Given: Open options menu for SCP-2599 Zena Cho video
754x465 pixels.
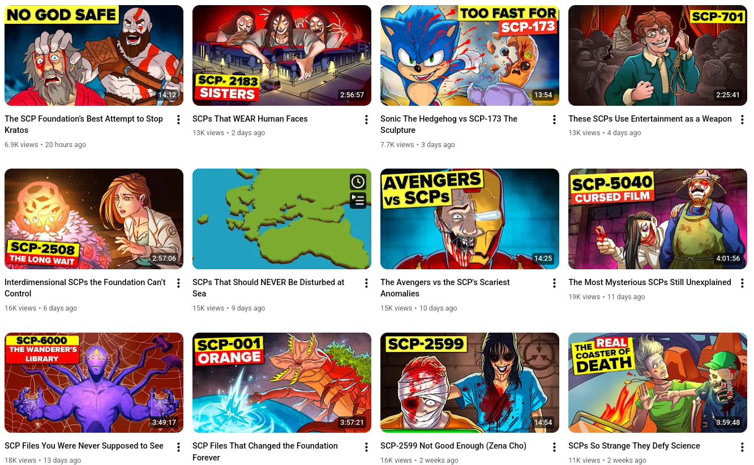Looking at the screenshot, I should (x=554, y=447).
